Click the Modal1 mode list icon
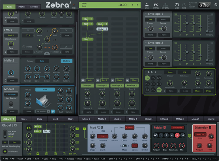219x161 pixels. click(x=53, y=112)
